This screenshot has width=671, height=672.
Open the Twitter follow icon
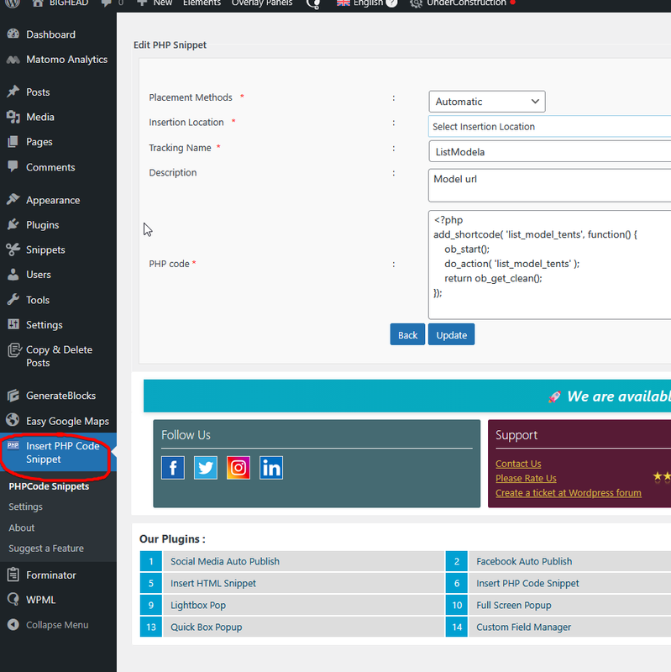pos(206,468)
